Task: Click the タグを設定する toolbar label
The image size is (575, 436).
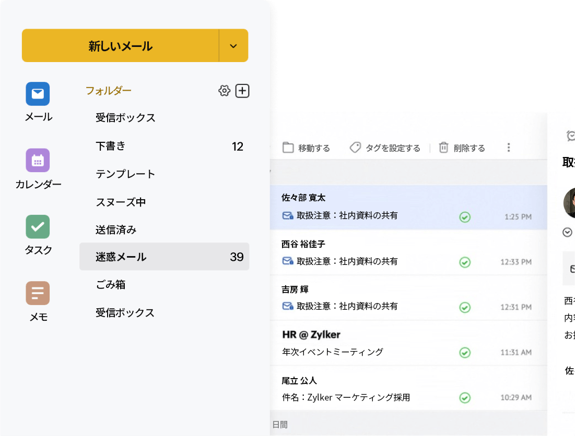Action: pos(393,148)
